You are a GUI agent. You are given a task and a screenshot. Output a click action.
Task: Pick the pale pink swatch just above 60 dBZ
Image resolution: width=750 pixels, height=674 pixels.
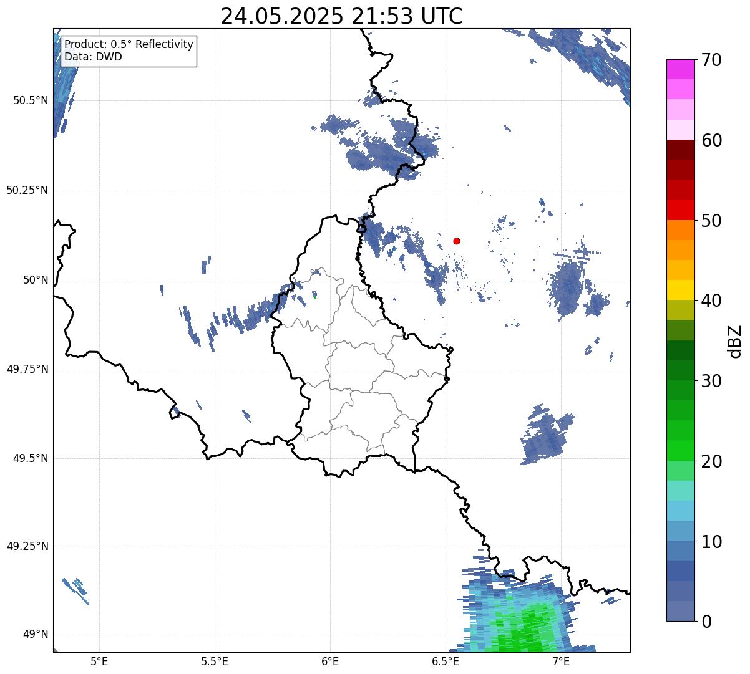681,130
